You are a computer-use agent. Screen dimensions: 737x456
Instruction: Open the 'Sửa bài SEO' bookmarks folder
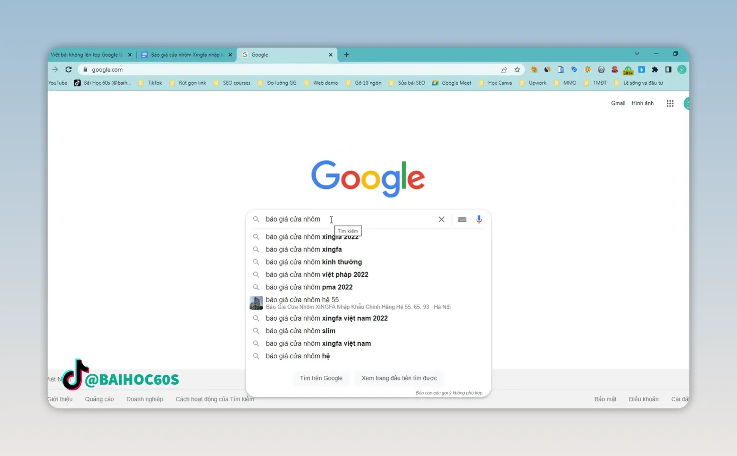pyautogui.click(x=407, y=83)
